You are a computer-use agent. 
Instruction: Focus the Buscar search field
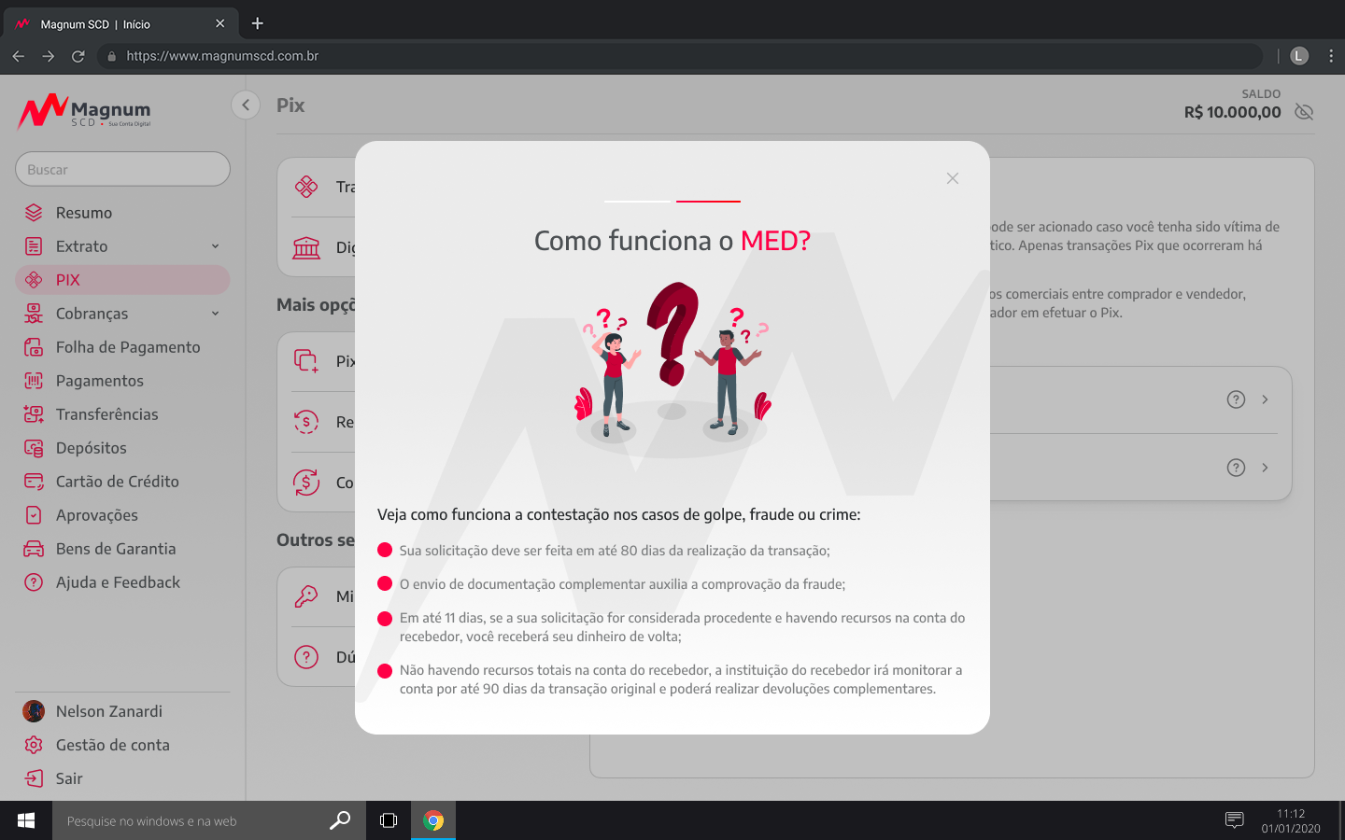[122, 169]
